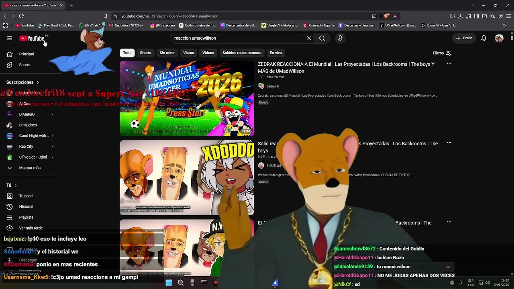The width and height of the screenshot is (514, 289).
Task: Open browser downloads icon
Action: [461, 16]
